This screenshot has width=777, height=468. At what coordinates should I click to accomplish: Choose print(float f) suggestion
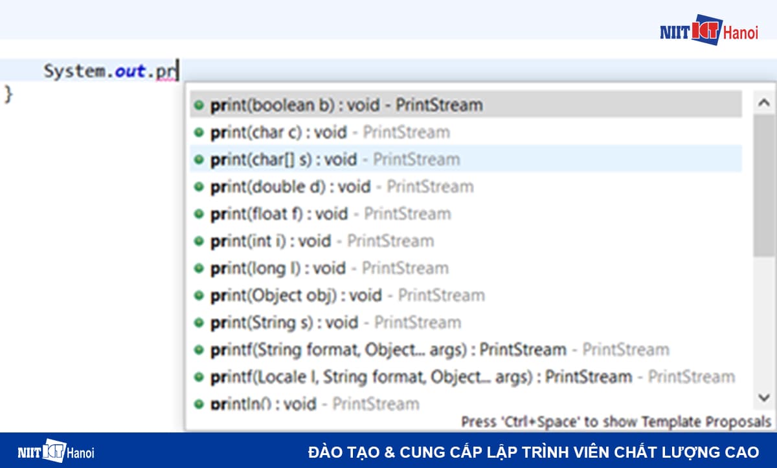(330, 214)
